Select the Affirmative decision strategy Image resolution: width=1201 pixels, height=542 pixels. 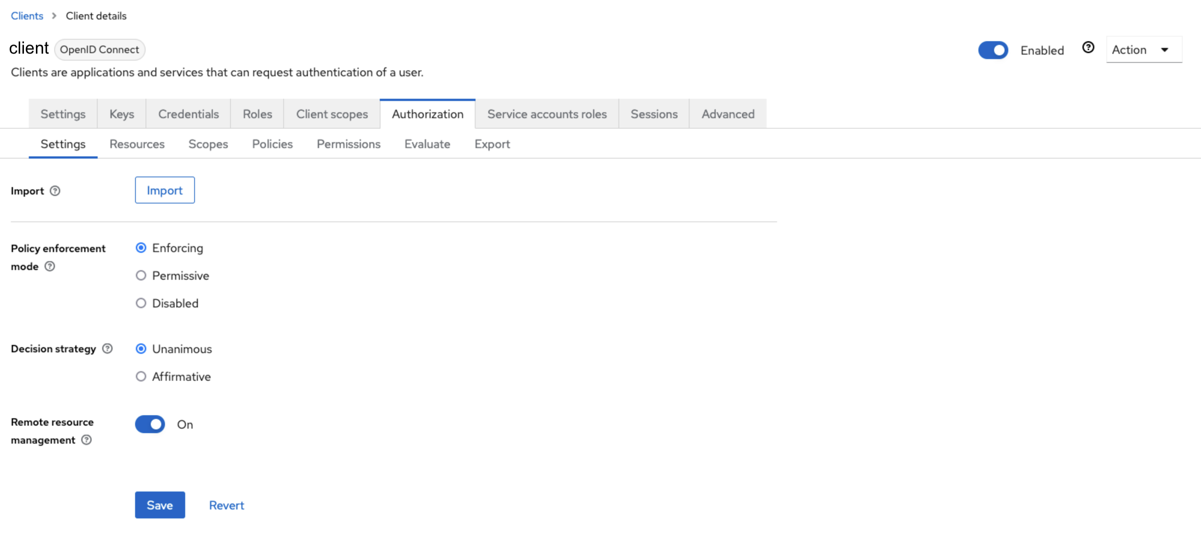[x=141, y=377]
